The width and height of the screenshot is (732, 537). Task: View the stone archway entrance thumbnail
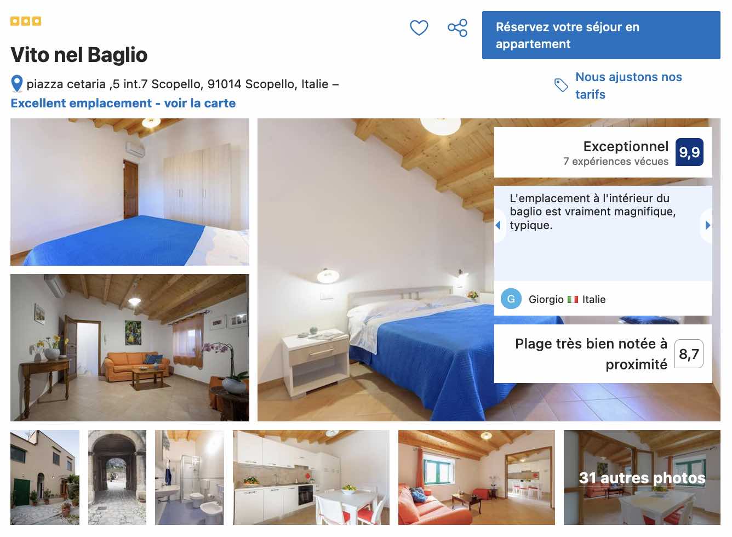[x=117, y=477]
